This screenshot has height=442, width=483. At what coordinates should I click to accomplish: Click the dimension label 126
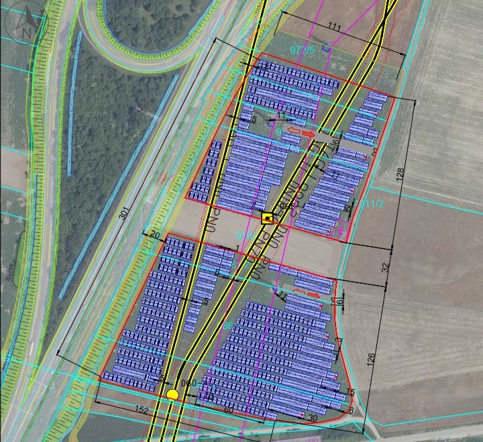tap(371, 360)
